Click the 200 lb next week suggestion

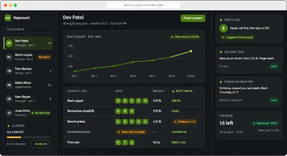click(x=176, y=101)
